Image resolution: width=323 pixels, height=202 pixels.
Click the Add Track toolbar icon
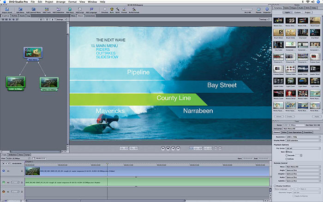coord(47,9)
